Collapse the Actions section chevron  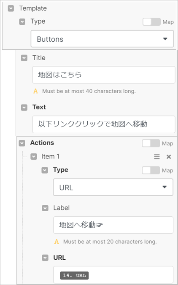click(x=22, y=143)
